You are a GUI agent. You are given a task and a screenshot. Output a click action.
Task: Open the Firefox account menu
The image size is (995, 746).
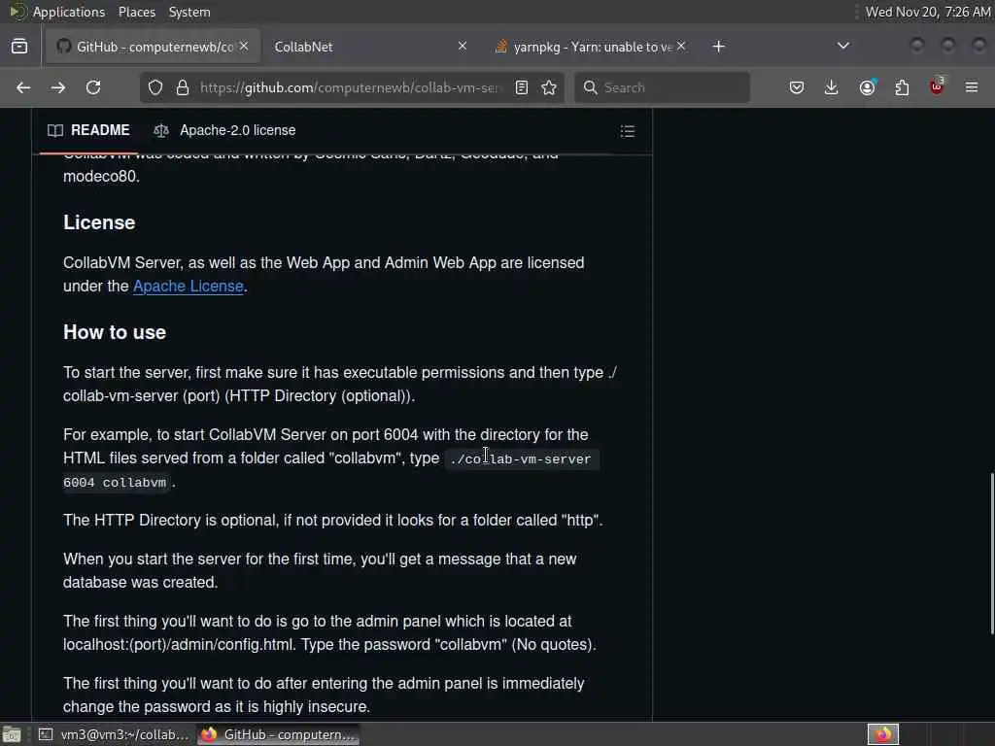[x=867, y=87]
